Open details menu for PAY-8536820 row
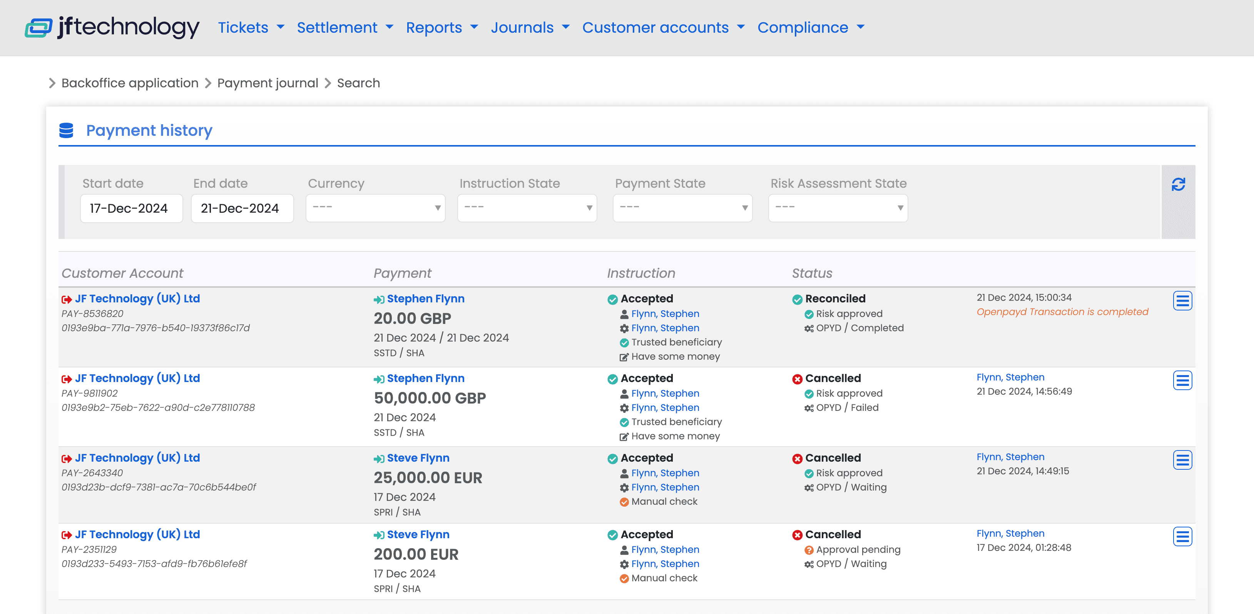Viewport: 1254px width, 614px height. pos(1182,301)
